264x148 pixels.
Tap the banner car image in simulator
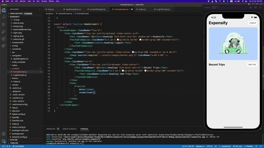coord(233,44)
